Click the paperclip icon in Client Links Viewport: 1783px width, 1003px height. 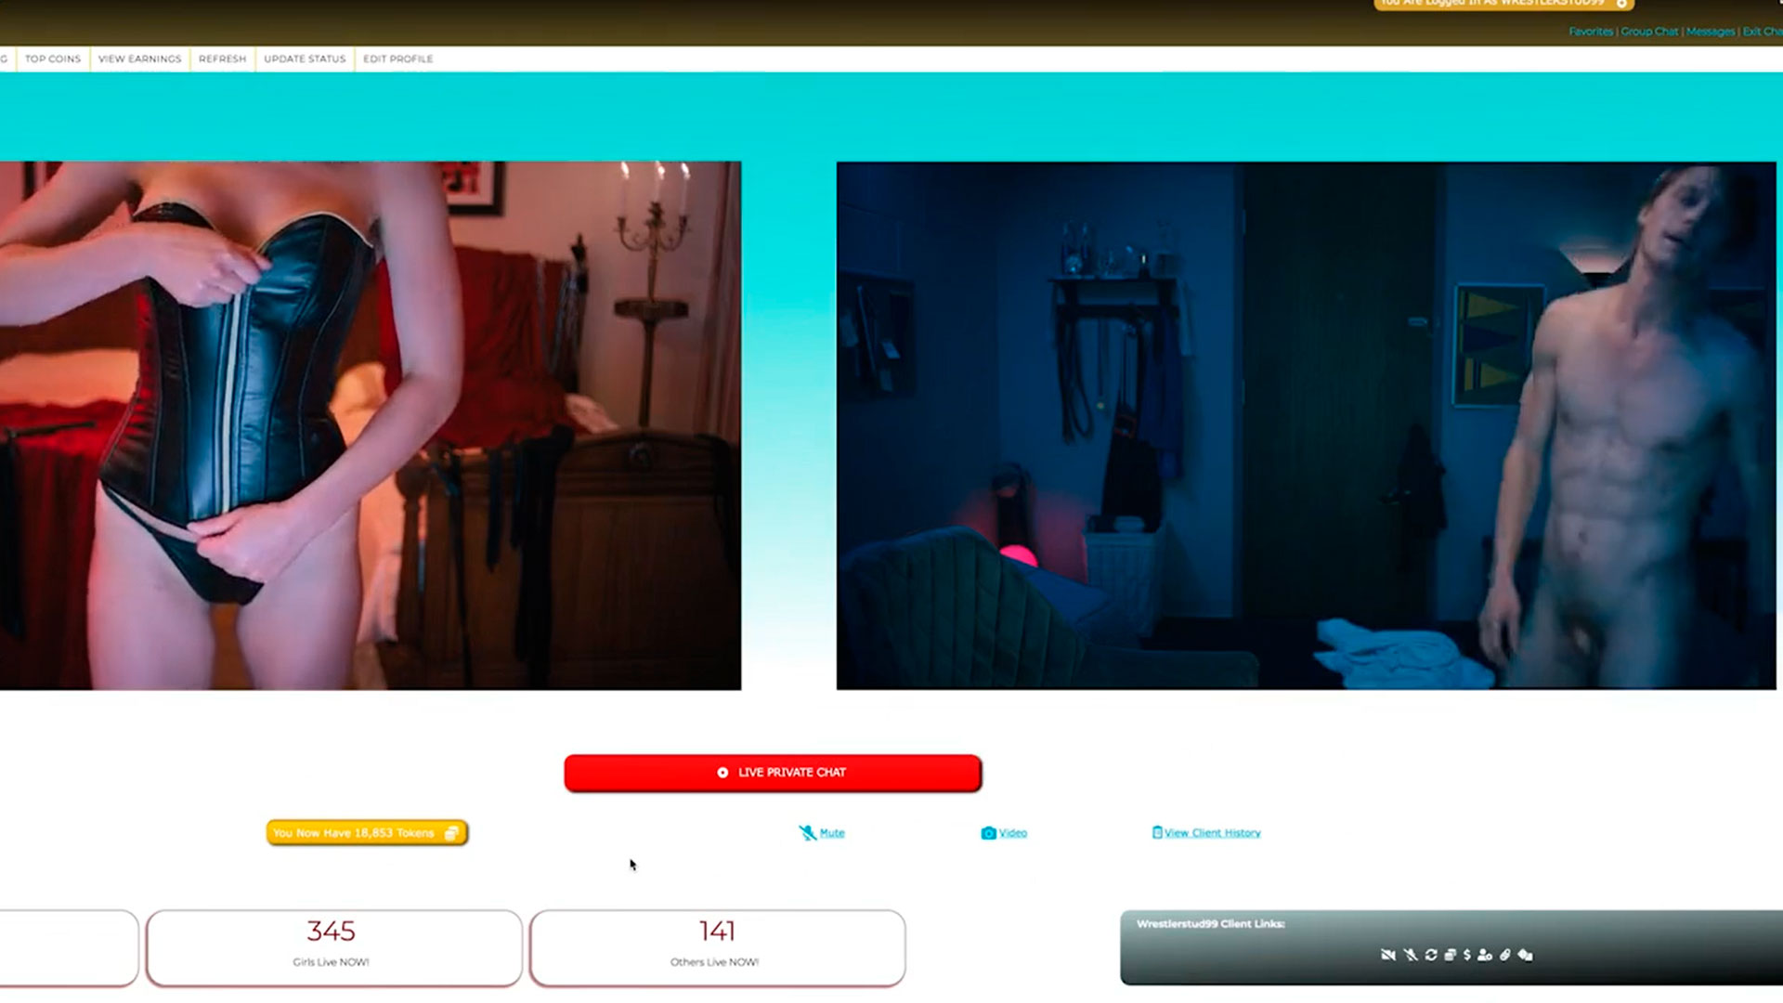pos(1505,955)
